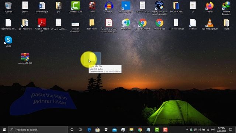Open Task View on the taskbar

pos(80,130)
